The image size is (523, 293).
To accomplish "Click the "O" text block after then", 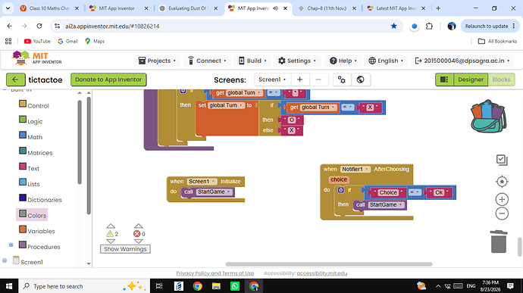I will [292, 120].
